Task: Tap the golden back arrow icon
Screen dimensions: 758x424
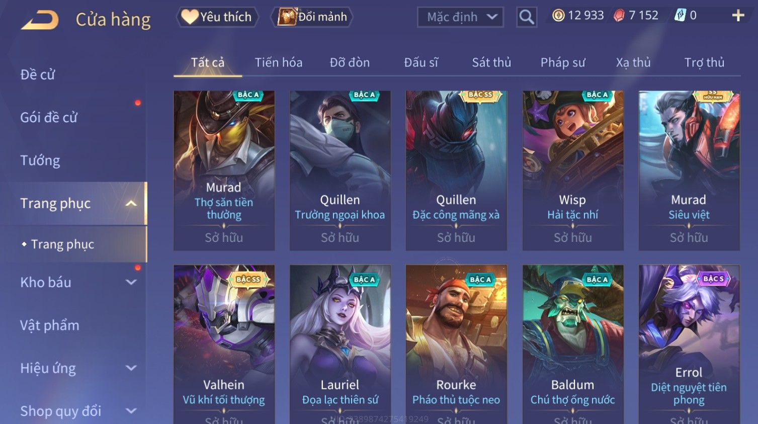Action: pos(40,20)
